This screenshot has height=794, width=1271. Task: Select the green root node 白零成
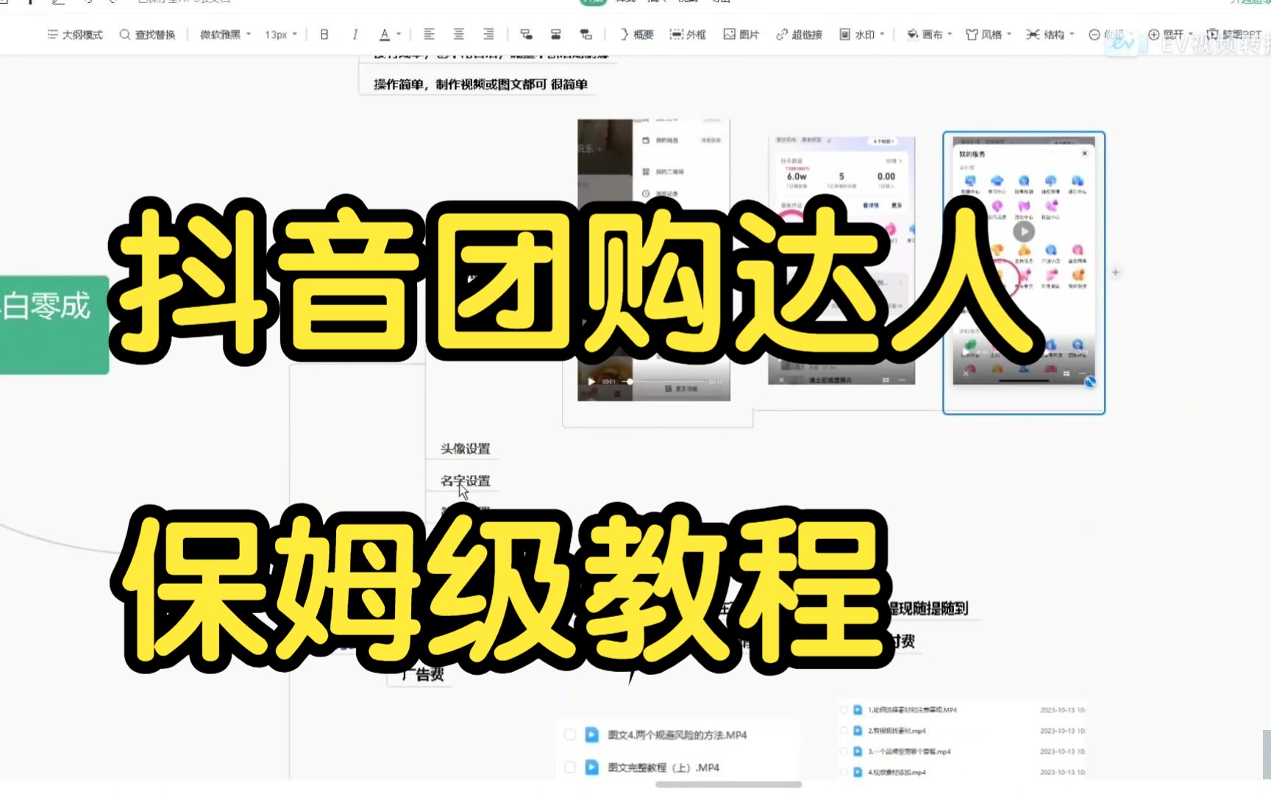tap(54, 324)
